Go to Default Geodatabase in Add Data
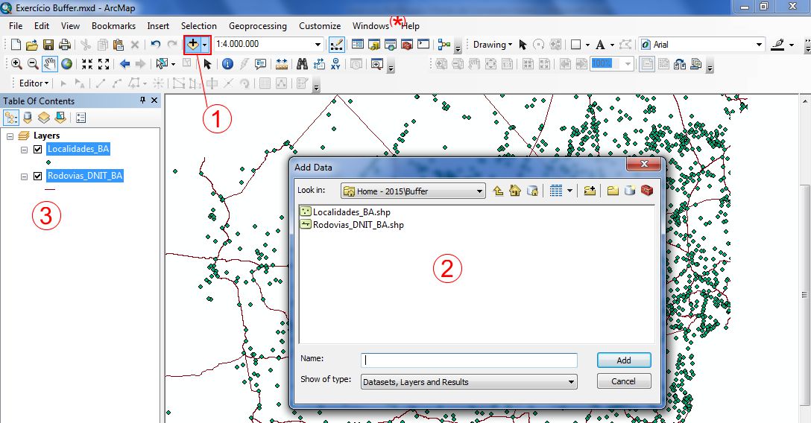 click(532, 191)
